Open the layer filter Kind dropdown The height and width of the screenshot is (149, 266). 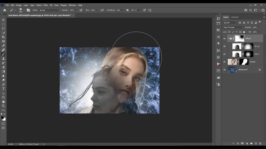[x=230, y=23]
